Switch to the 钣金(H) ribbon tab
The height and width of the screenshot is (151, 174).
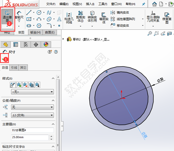click(35, 32)
